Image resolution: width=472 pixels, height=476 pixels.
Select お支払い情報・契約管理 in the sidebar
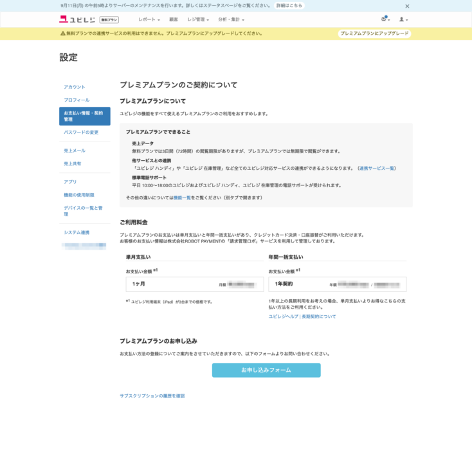point(85,116)
